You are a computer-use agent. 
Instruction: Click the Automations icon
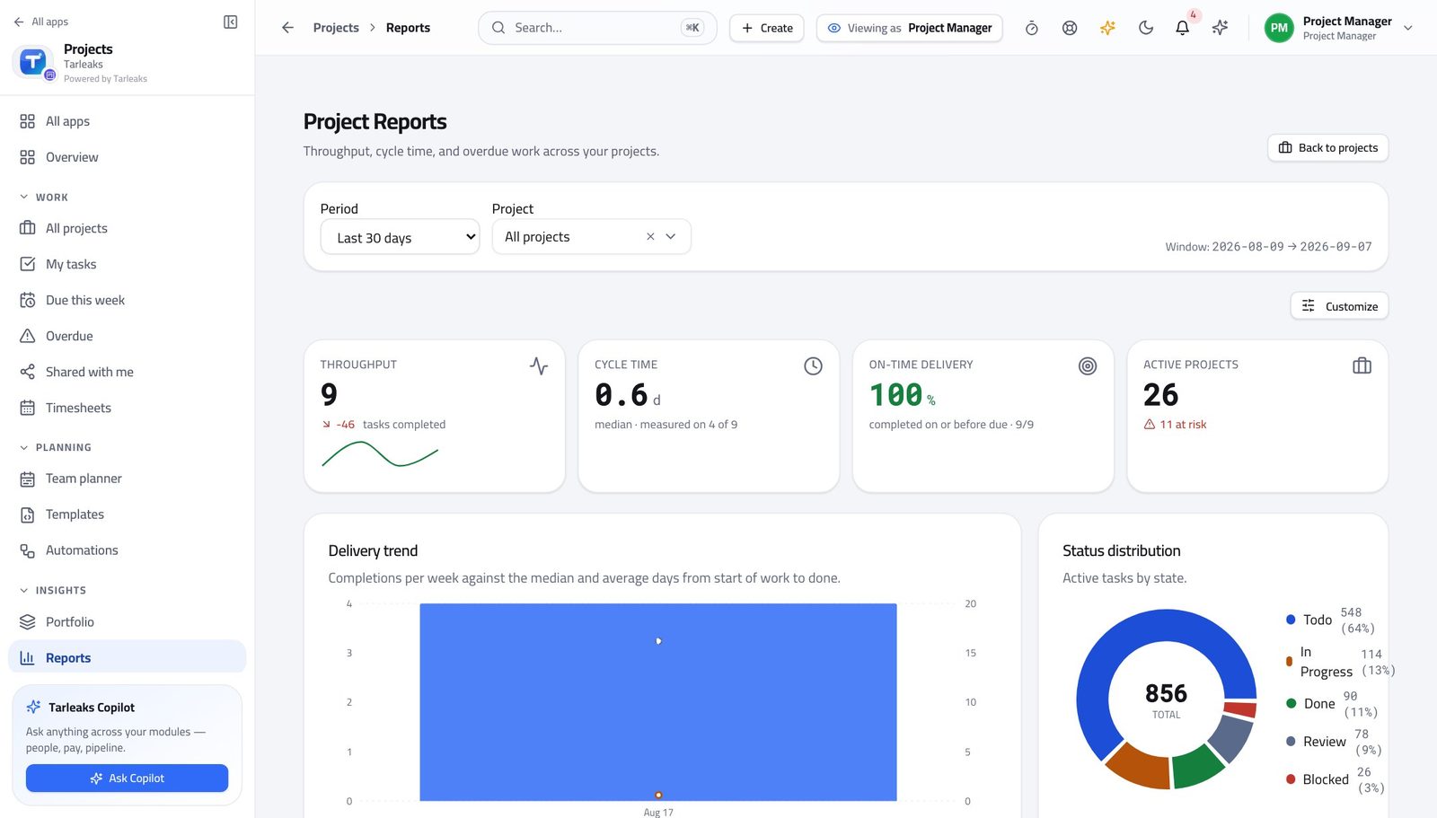[x=28, y=550]
